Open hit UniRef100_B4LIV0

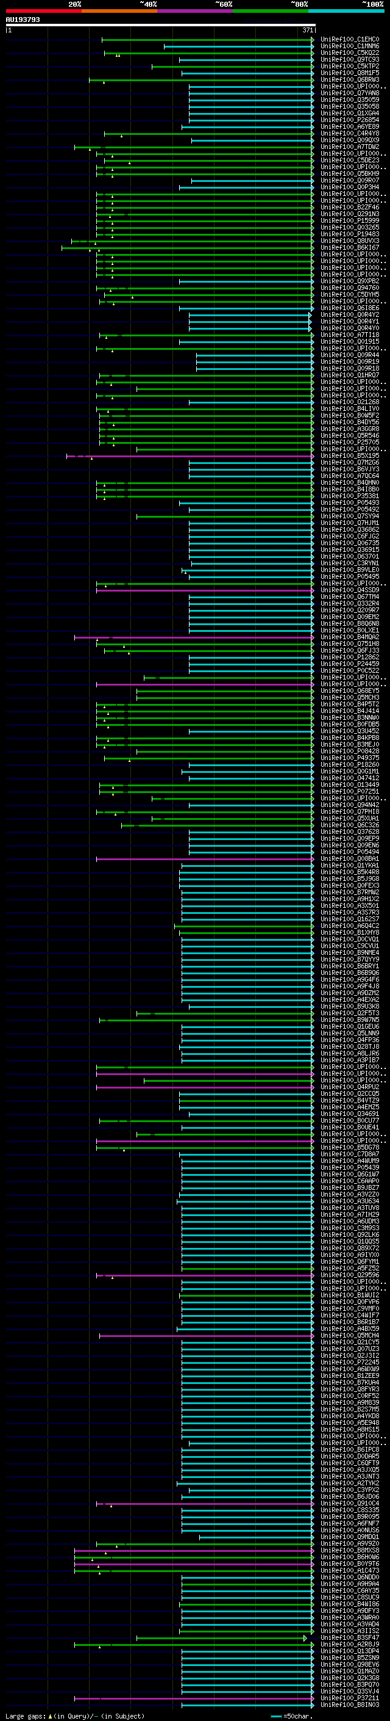[x=349, y=409]
